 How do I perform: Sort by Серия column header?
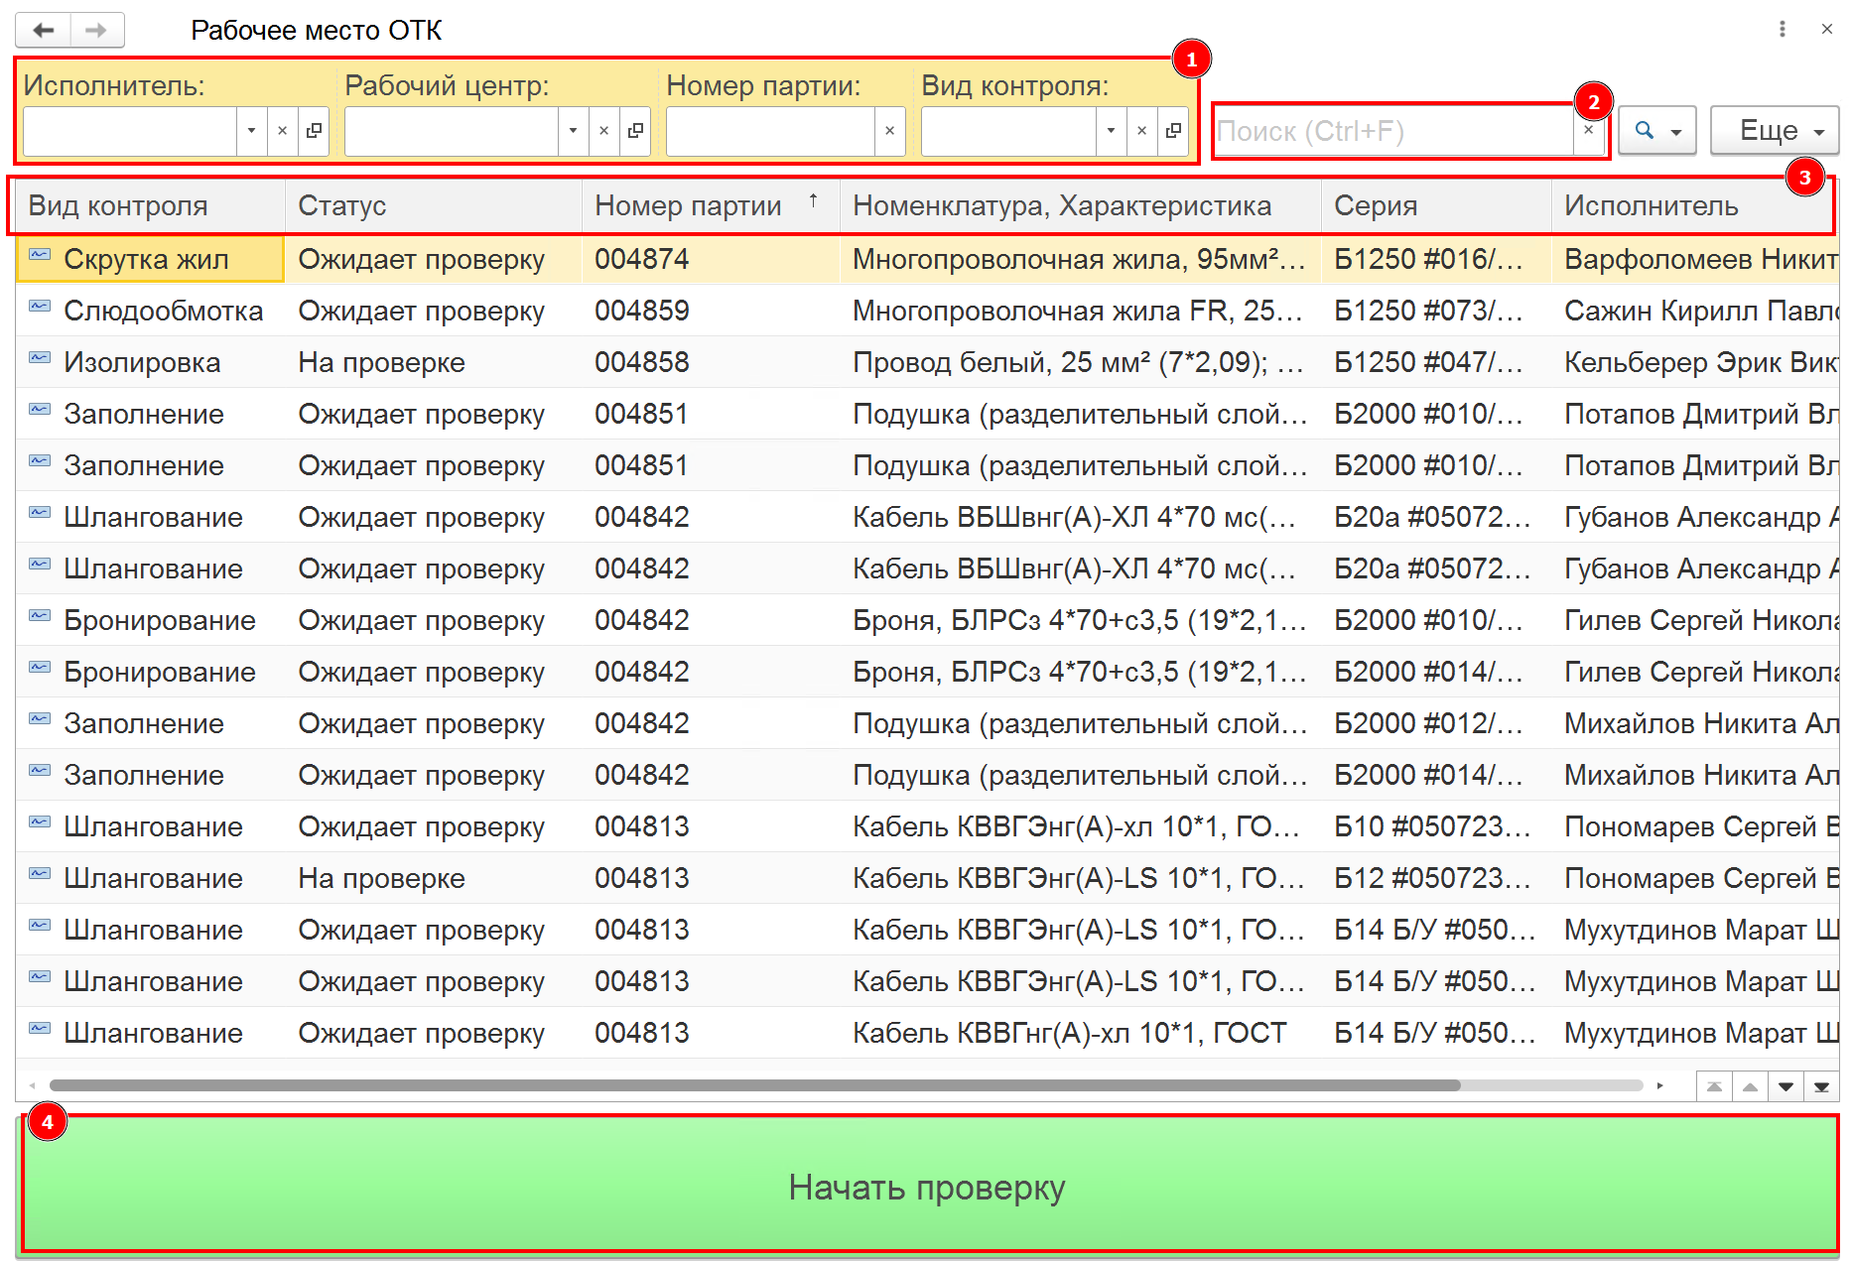[1436, 206]
